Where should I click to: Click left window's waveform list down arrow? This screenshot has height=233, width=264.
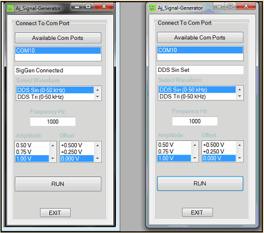[x=97, y=96]
